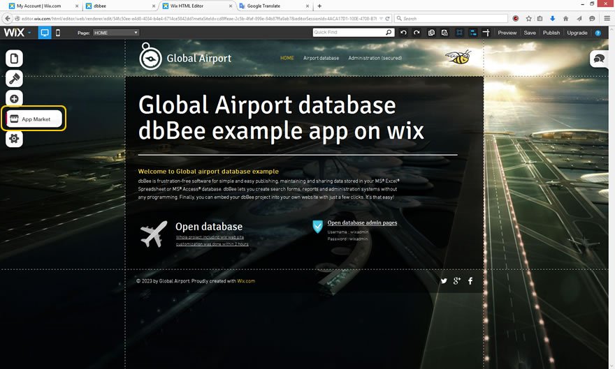Toggle the grid lines icon
This screenshot has width=615, height=369.
tap(459, 33)
